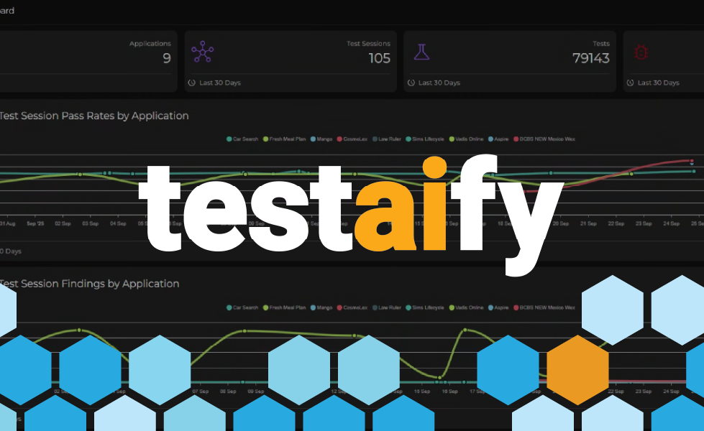Open the Tests count 79143

click(x=590, y=58)
